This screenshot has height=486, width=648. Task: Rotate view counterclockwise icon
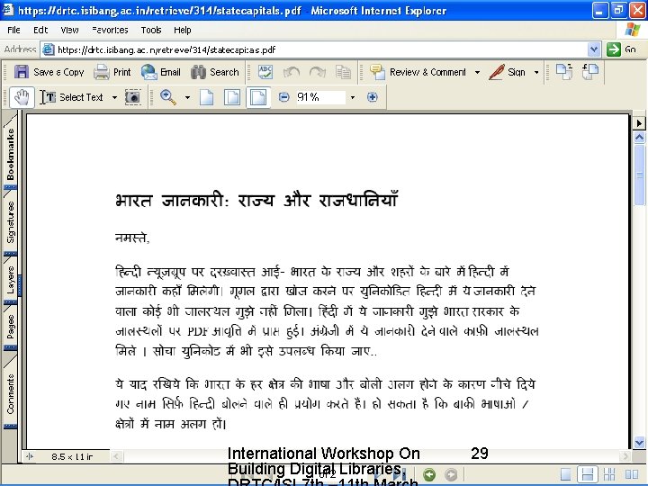point(590,71)
